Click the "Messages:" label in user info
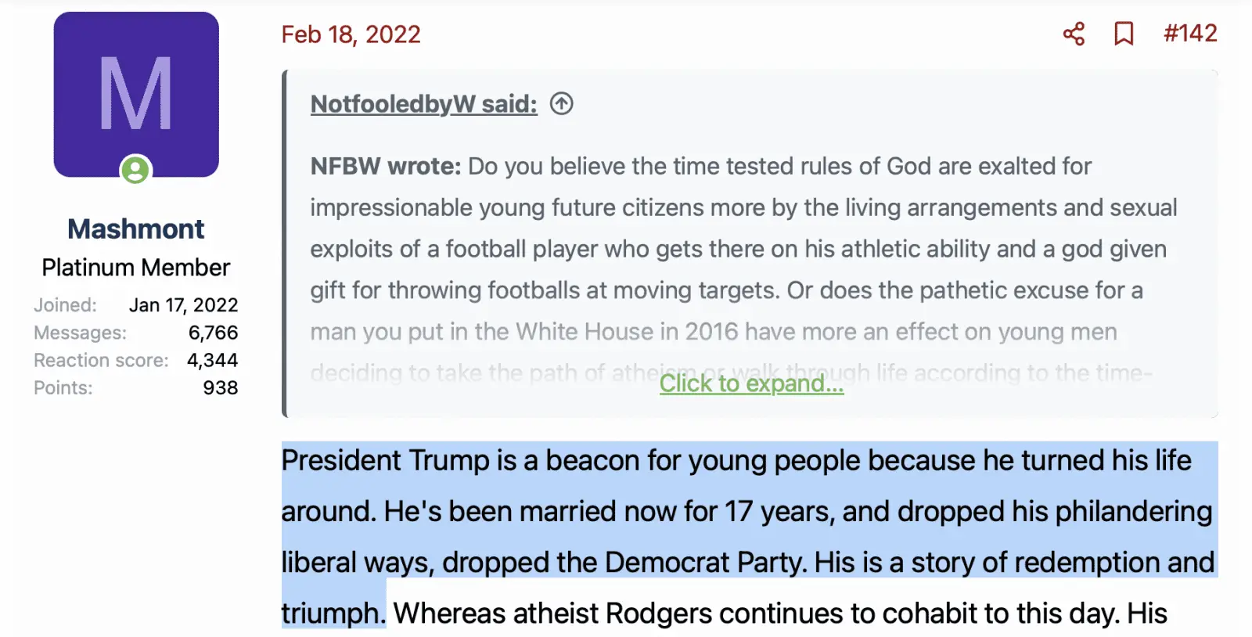This screenshot has width=1252, height=637. click(x=80, y=333)
